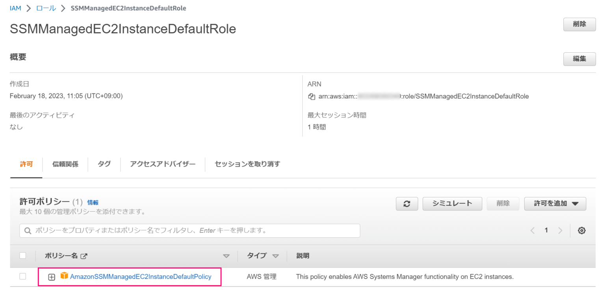Refresh the permissions policies list

[x=407, y=204]
